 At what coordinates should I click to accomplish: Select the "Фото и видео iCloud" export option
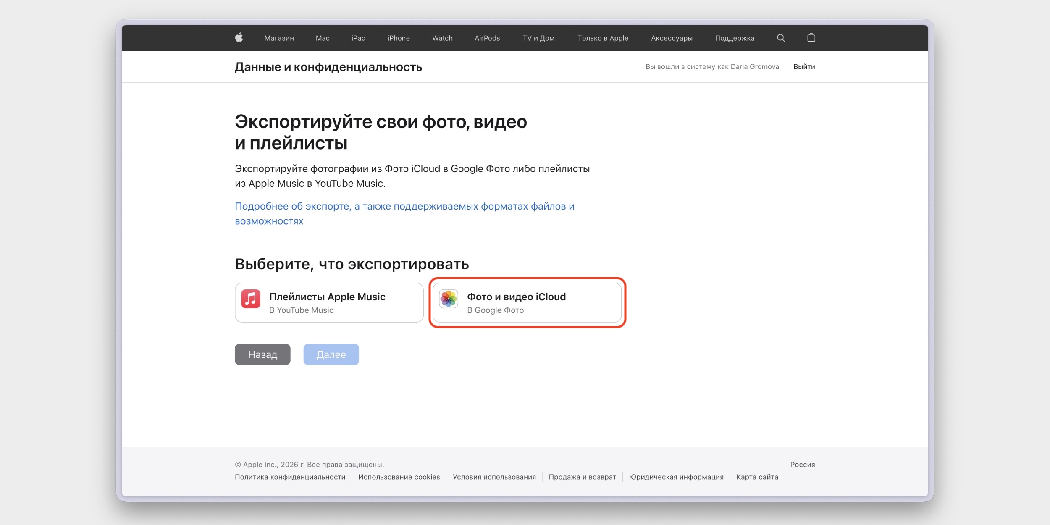click(528, 302)
